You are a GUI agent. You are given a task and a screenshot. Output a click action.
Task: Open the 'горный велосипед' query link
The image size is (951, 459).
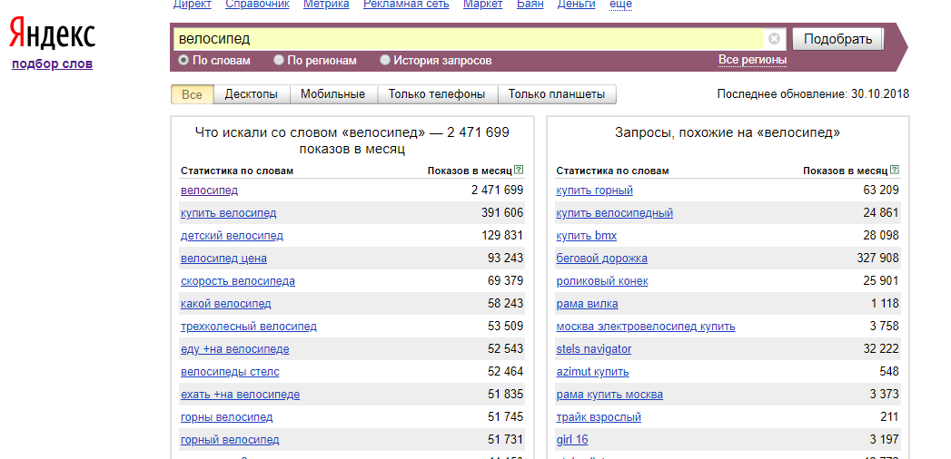(x=230, y=440)
